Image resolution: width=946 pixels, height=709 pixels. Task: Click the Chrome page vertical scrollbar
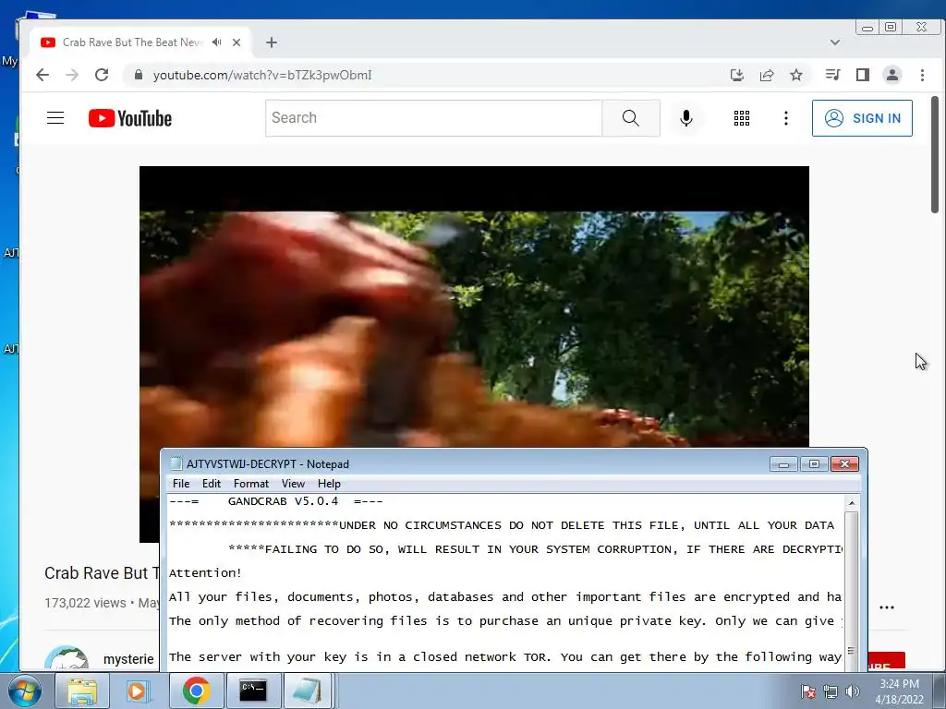point(935,154)
